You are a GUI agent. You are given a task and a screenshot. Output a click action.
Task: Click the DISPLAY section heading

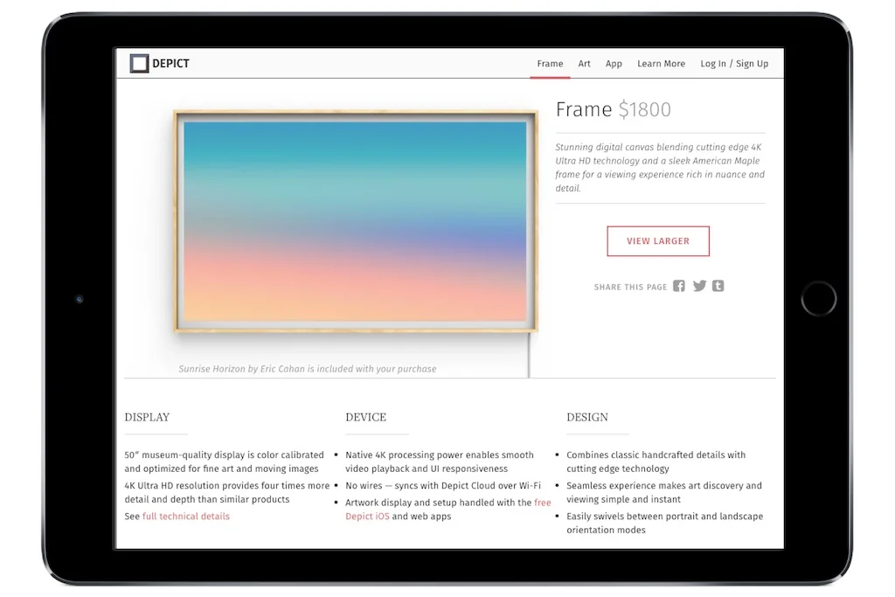coord(148,417)
